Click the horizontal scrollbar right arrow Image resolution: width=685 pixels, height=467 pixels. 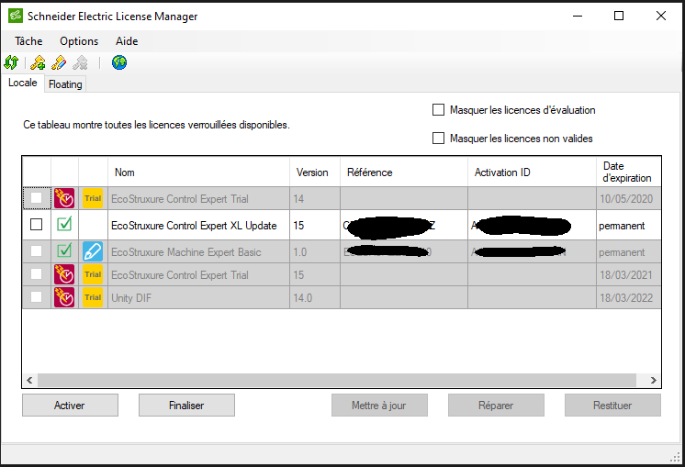point(653,380)
